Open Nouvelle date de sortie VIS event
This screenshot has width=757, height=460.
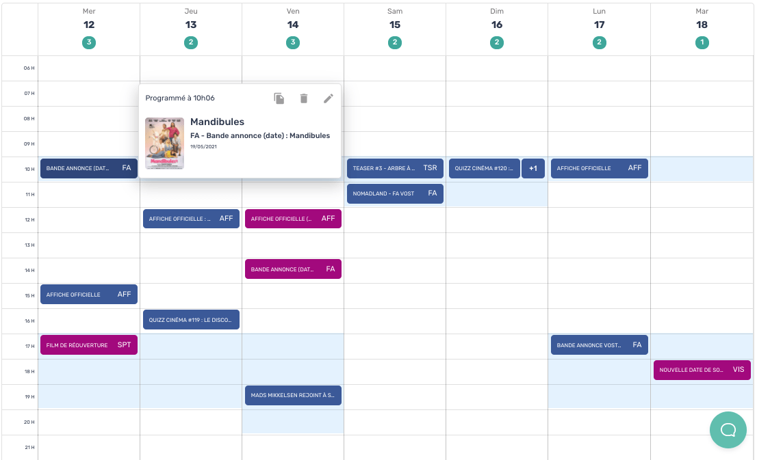pos(702,370)
